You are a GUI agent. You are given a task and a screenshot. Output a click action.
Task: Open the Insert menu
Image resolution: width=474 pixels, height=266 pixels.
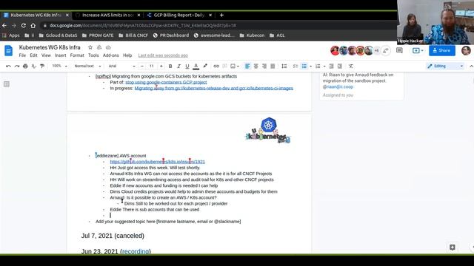[61, 55]
